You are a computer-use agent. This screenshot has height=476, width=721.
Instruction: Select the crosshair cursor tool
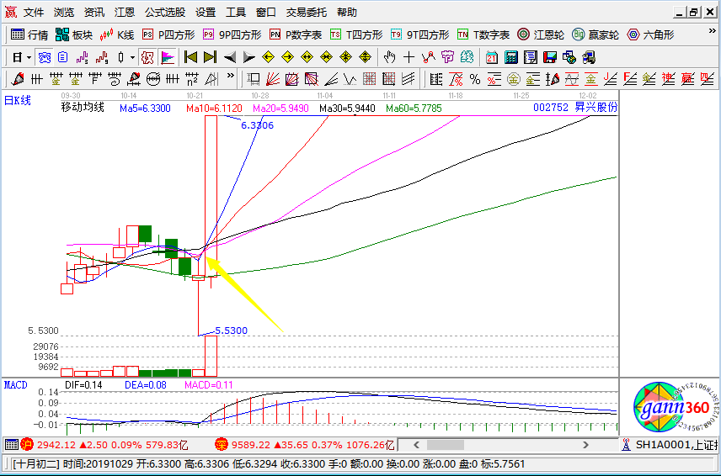[409, 57]
